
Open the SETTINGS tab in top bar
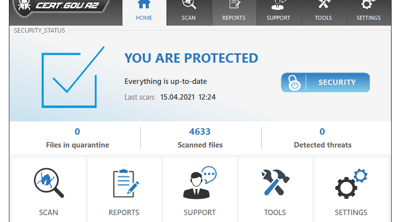click(368, 12)
